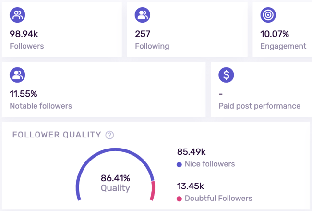Click the Doubtful Followers pink dot
The image size is (312, 211).
[x=180, y=199]
